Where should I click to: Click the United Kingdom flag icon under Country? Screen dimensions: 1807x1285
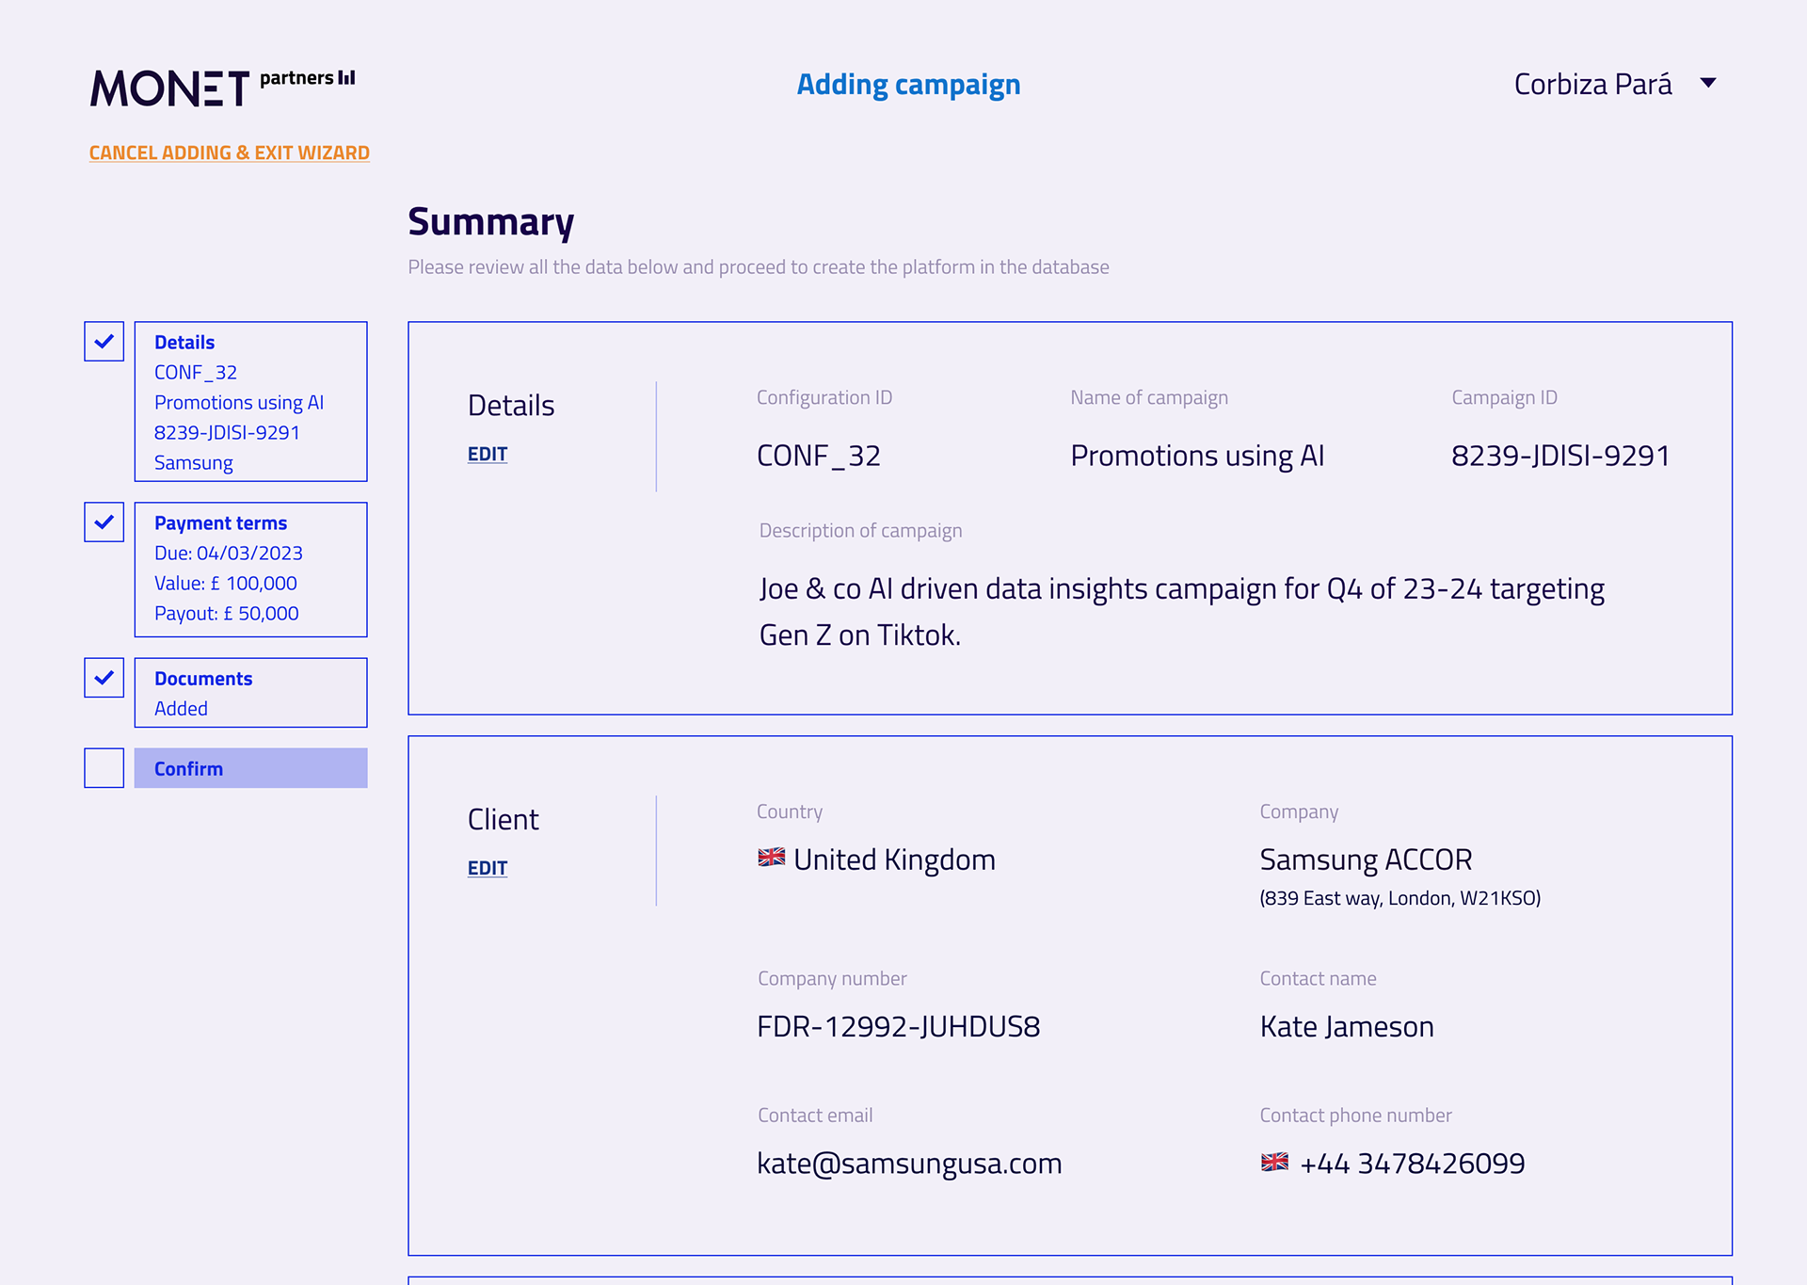772,858
